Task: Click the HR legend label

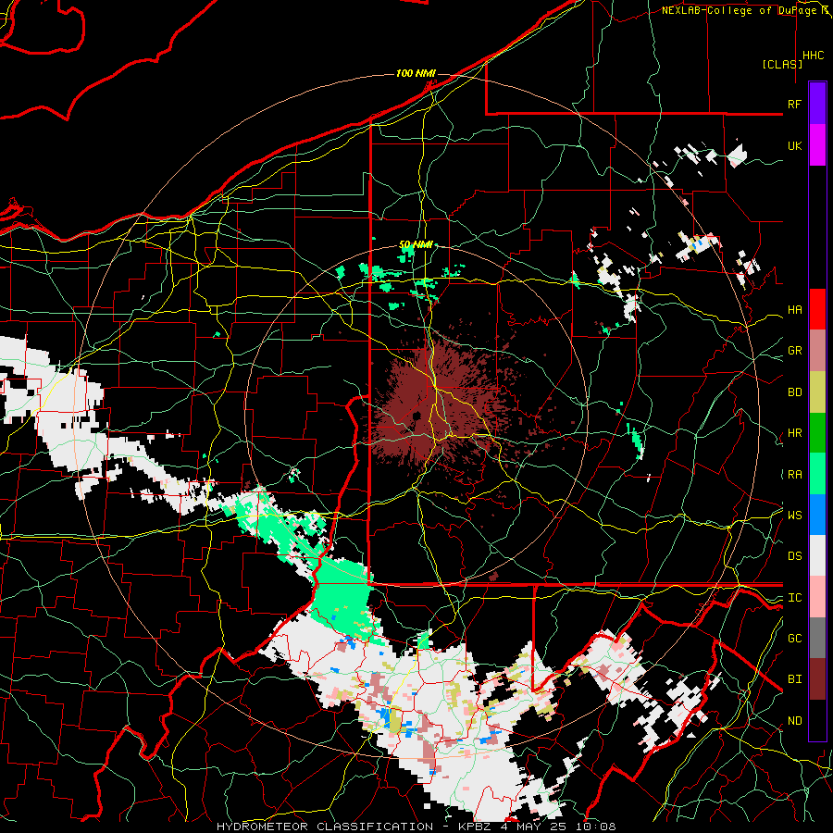Action: [794, 433]
